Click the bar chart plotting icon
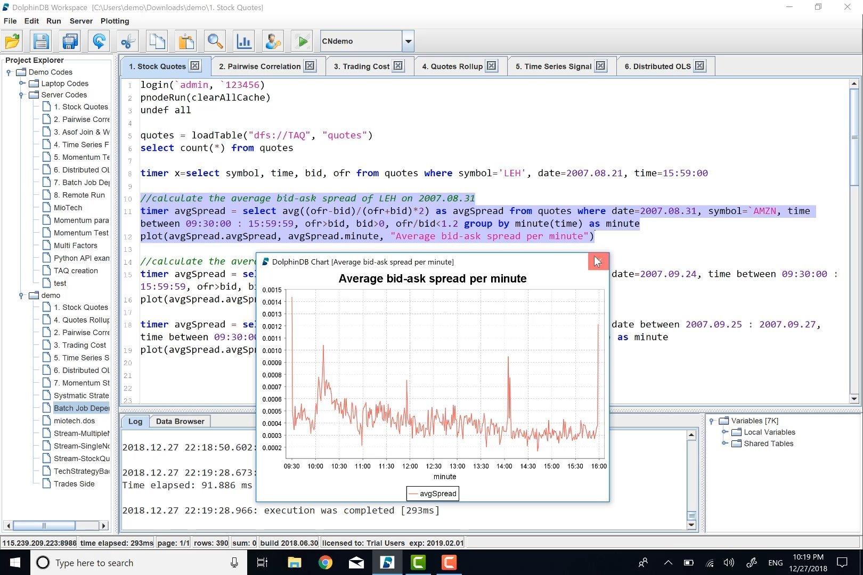 (244, 41)
